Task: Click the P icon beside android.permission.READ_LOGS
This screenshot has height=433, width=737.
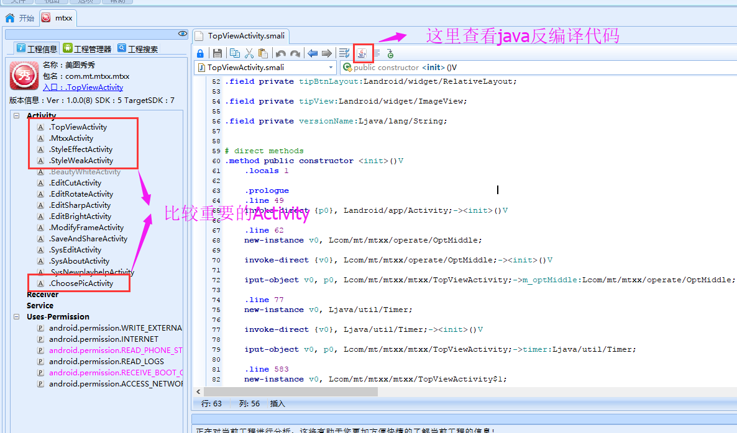Action: pyautogui.click(x=41, y=362)
